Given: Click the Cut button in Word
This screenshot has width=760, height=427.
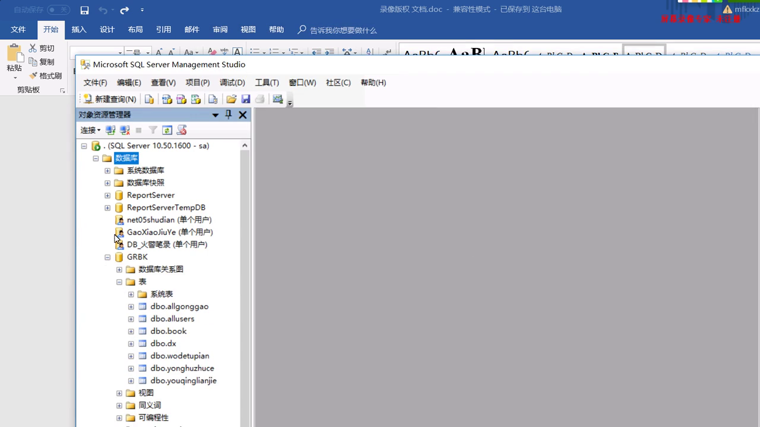Looking at the screenshot, I should point(42,48).
